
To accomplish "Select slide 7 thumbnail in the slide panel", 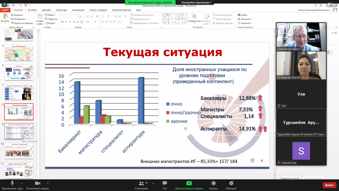I will [19, 92].
